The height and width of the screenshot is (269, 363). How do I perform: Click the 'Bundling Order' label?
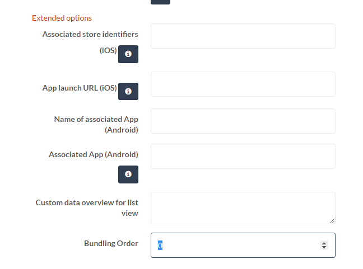(111, 243)
